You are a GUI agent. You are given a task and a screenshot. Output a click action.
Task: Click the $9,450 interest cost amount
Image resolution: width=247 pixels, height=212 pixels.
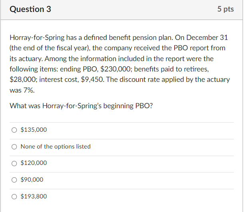point(90,79)
